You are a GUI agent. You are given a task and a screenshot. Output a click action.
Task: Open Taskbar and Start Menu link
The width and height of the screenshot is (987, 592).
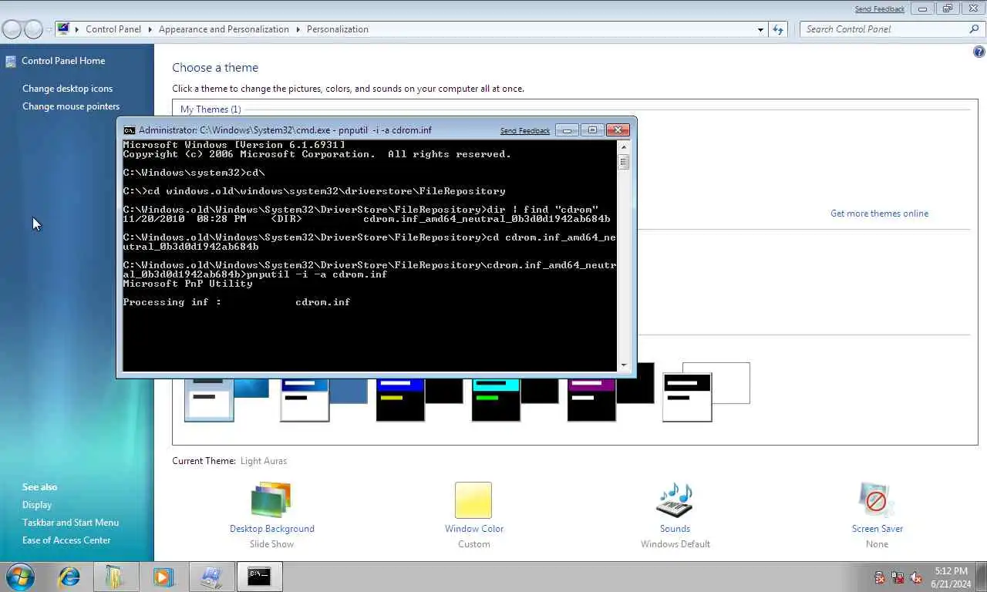[70, 523]
